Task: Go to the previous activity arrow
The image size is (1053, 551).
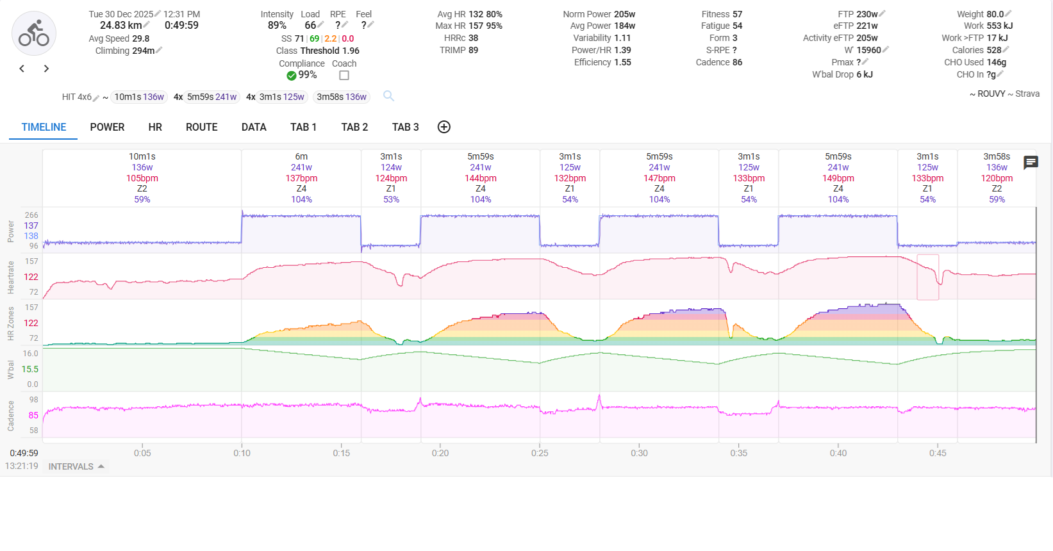Action: [22, 69]
